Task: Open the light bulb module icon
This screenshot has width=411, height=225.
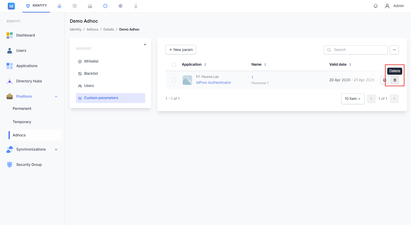Action: (136, 6)
